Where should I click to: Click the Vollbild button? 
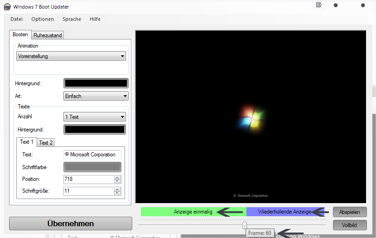tap(349, 225)
